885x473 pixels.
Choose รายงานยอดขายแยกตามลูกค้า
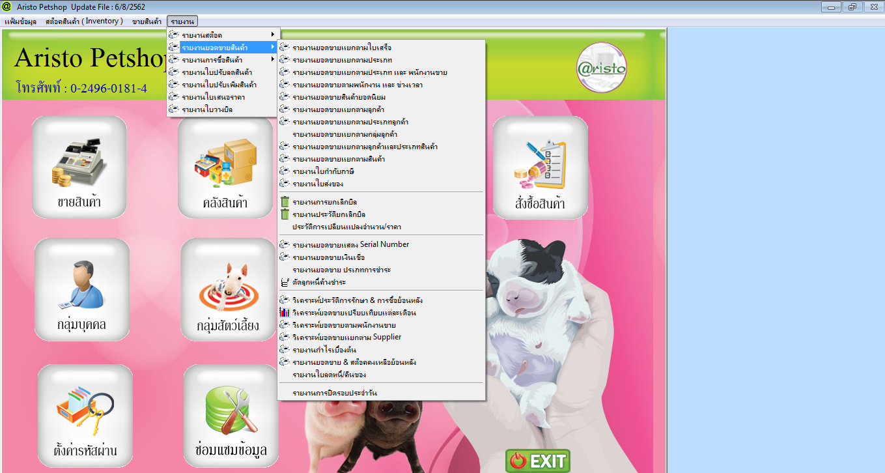pyautogui.click(x=381, y=109)
